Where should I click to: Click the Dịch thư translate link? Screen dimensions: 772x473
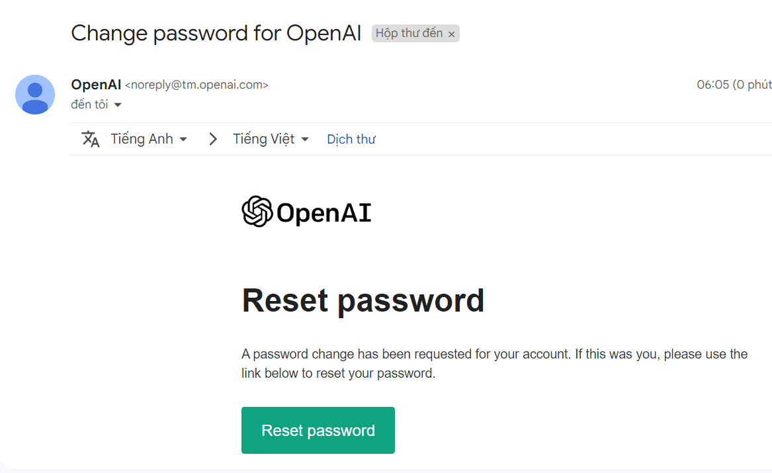point(351,139)
